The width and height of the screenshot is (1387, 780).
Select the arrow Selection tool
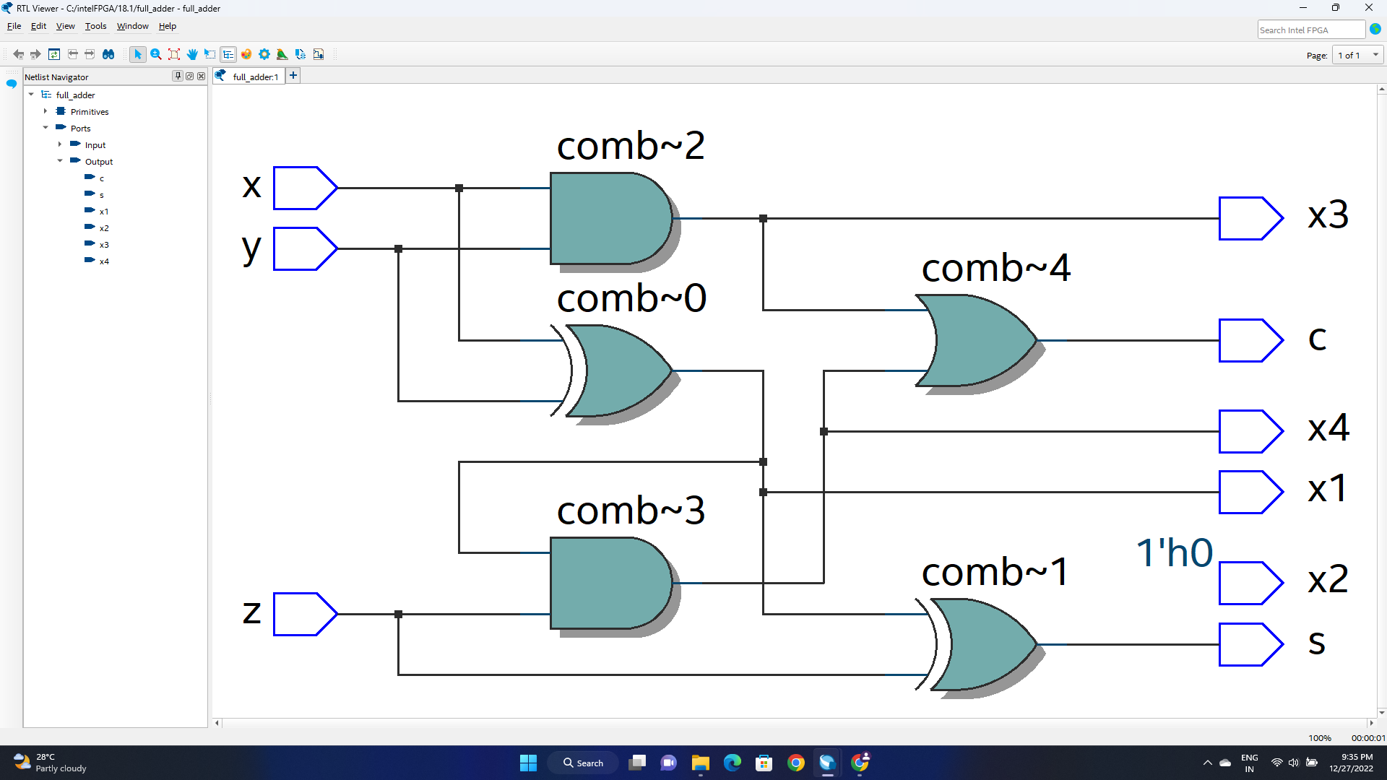coord(138,54)
